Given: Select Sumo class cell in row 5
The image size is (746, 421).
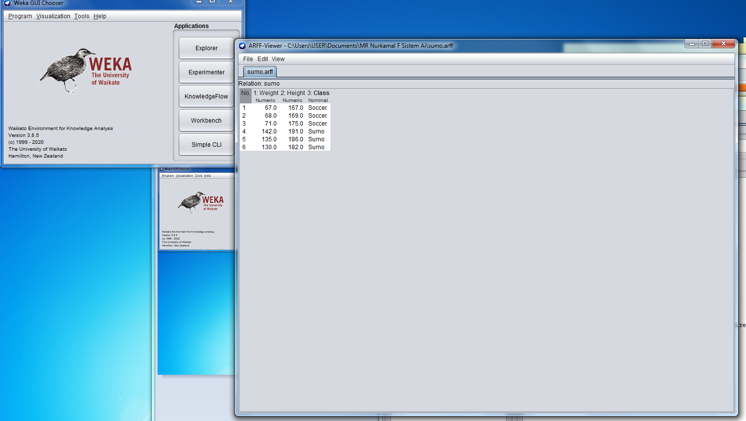Looking at the screenshot, I should point(318,139).
